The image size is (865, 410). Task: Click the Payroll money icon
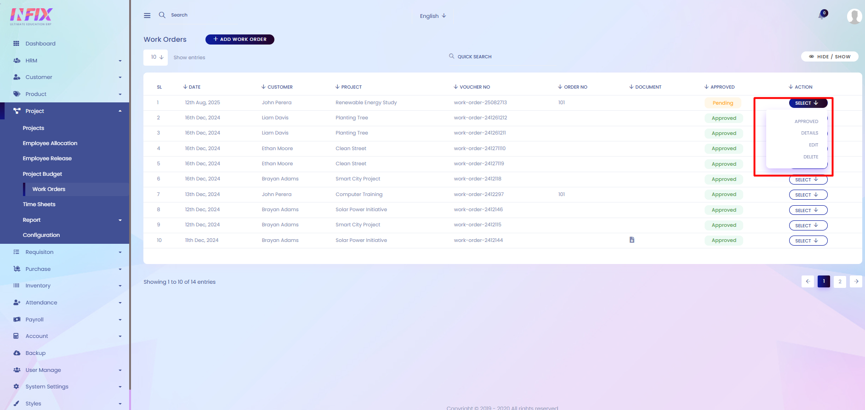coord(17,320)
